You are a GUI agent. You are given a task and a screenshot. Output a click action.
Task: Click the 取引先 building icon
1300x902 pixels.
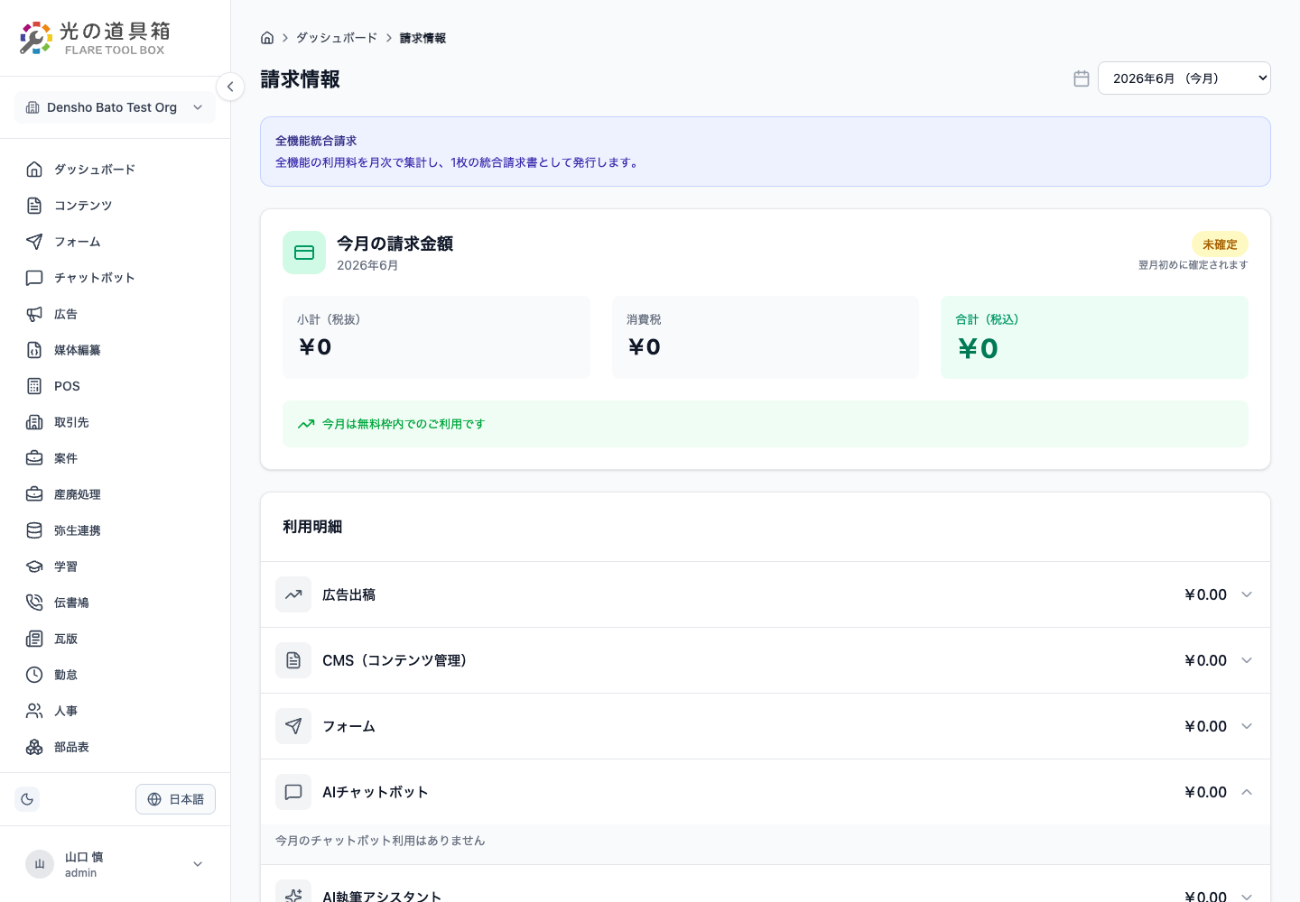point(34,422)
